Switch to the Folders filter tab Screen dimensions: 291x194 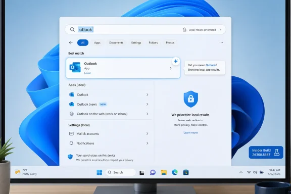pyautogui.click(x=153, y=43)
